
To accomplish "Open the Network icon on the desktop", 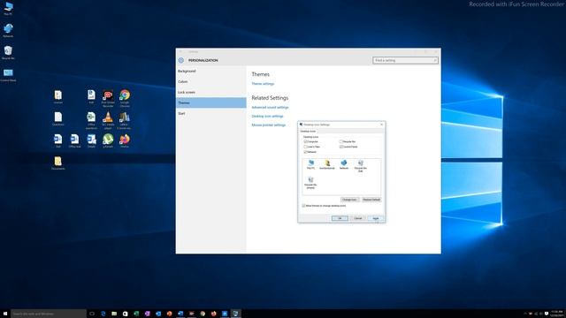I will click(8, 30).
